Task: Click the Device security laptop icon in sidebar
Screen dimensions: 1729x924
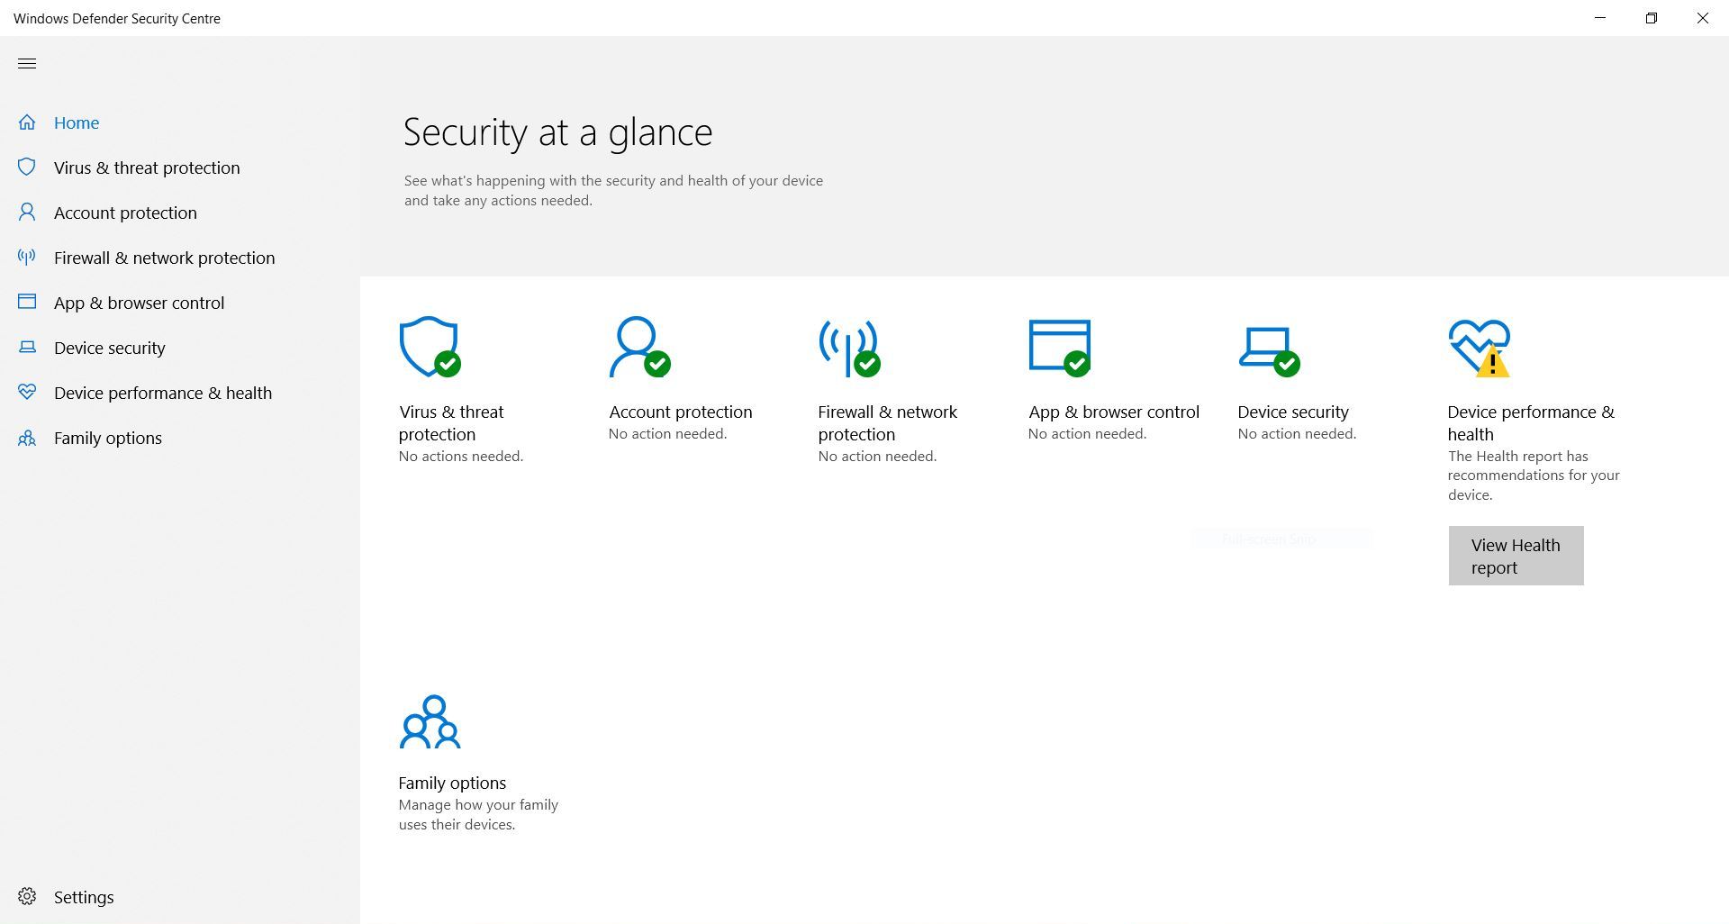Action: (27, 348)
